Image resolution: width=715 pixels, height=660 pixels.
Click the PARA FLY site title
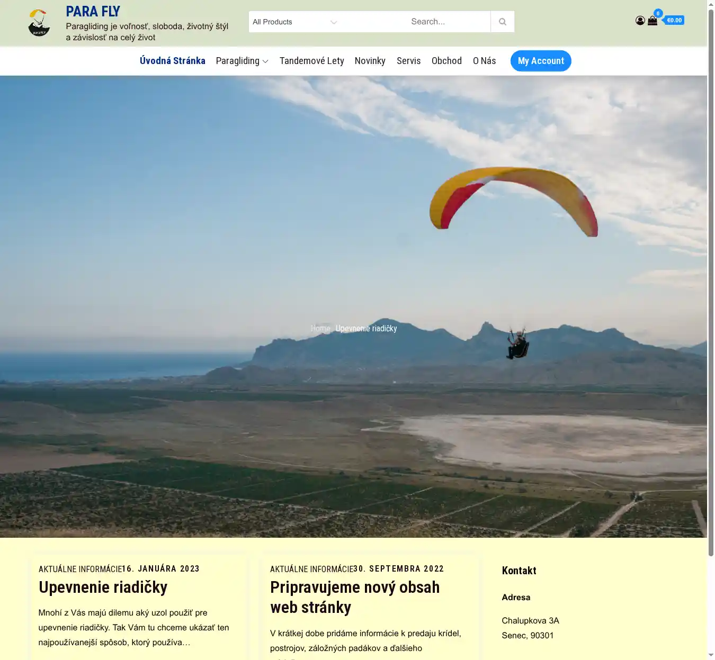coord(93,11)
